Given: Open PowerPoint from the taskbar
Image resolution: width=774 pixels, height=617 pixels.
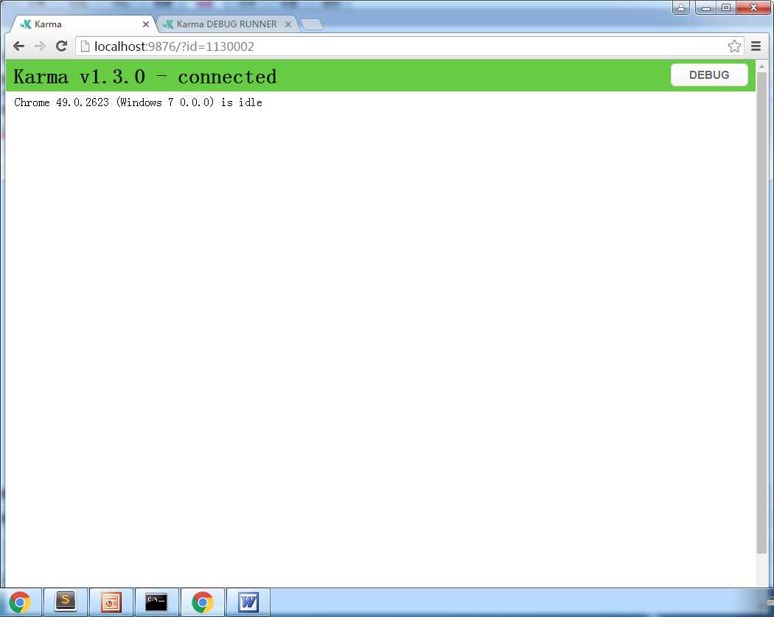Looking at the screenshot, I should point(111,603).
